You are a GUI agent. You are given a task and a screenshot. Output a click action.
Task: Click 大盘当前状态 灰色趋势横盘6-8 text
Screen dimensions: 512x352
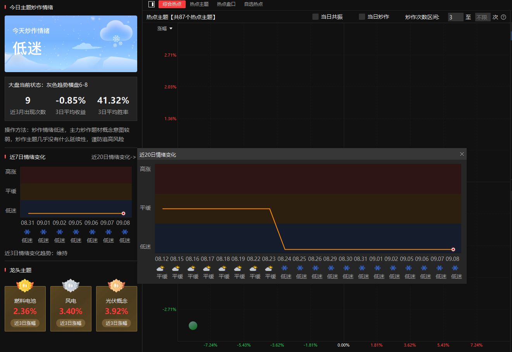(x=48, y=85)
